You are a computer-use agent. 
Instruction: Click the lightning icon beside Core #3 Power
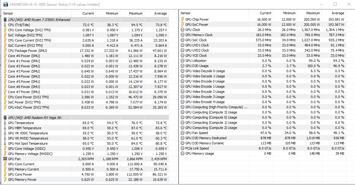click(x=5, y=71)
